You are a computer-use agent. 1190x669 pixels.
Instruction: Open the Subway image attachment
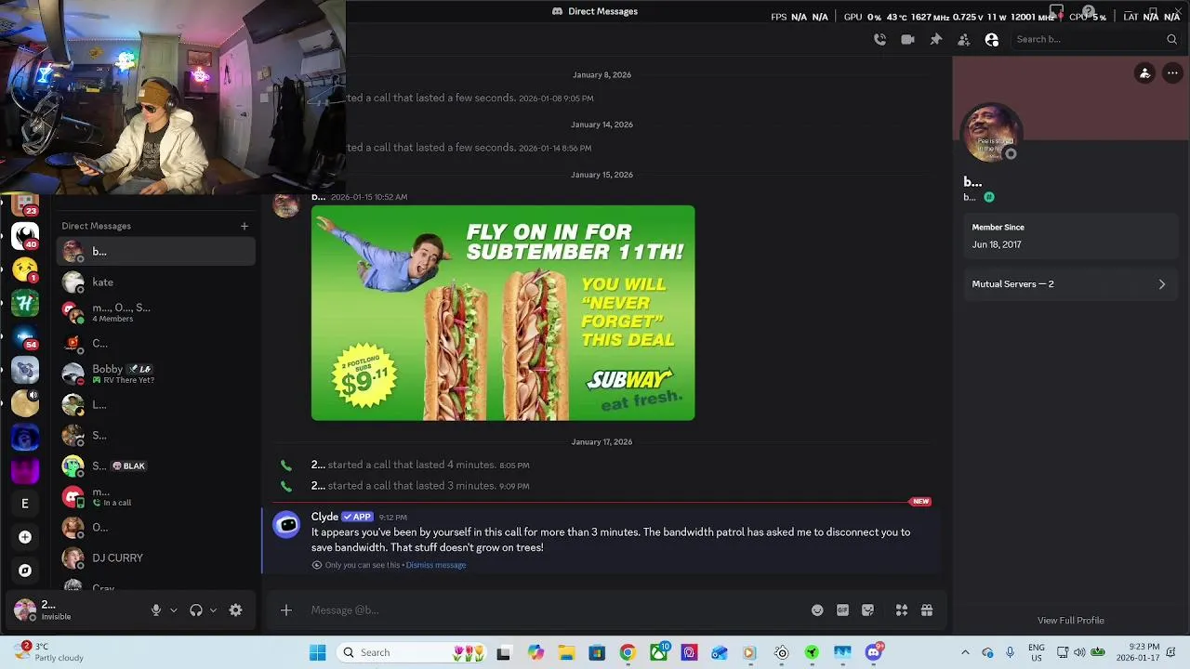click(x=503, y=313)
